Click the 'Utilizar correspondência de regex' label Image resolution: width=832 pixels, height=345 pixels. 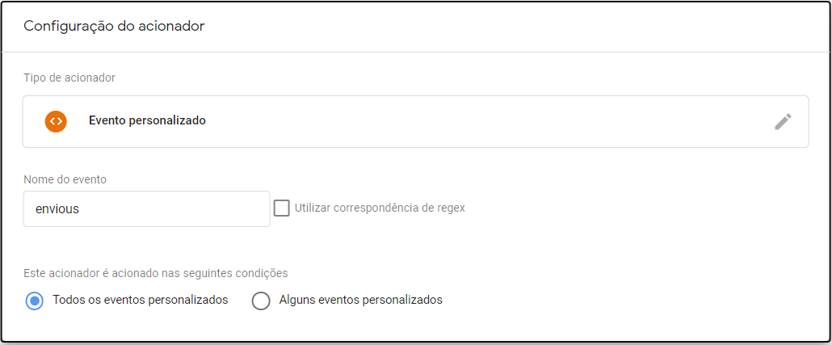pyautogui.click(x=380, y=208)
